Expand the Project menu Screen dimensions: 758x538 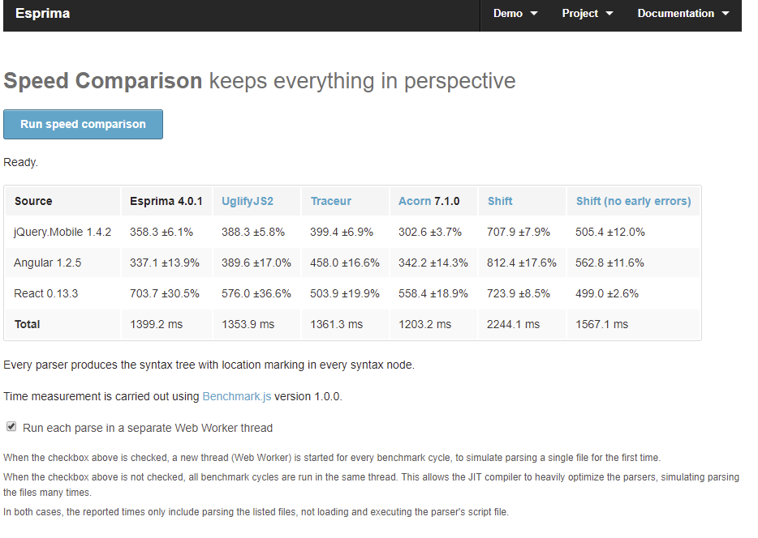[x=588, y=14]
